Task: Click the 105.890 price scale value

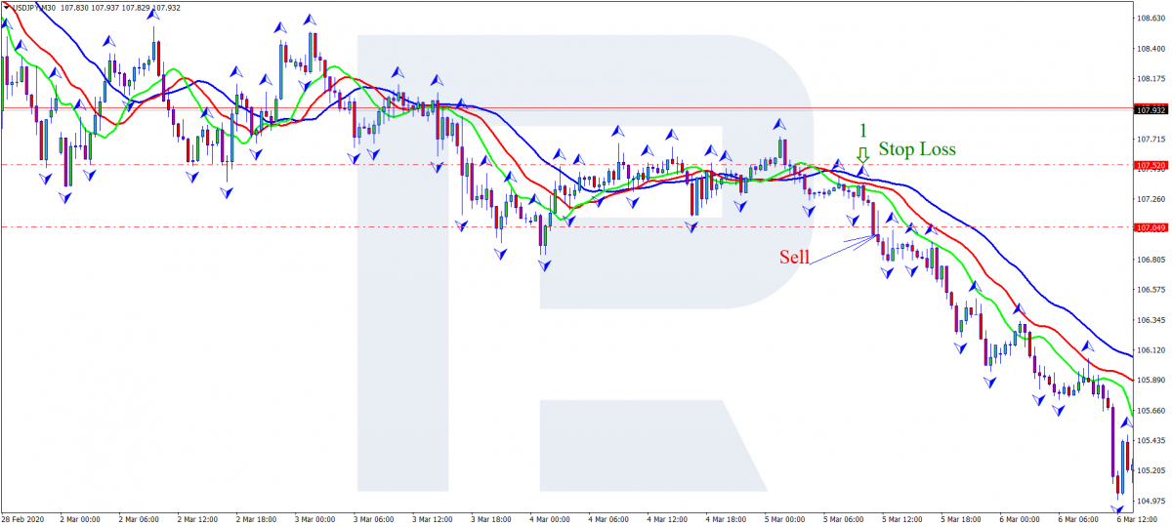Action: (x=1152, y=381)
